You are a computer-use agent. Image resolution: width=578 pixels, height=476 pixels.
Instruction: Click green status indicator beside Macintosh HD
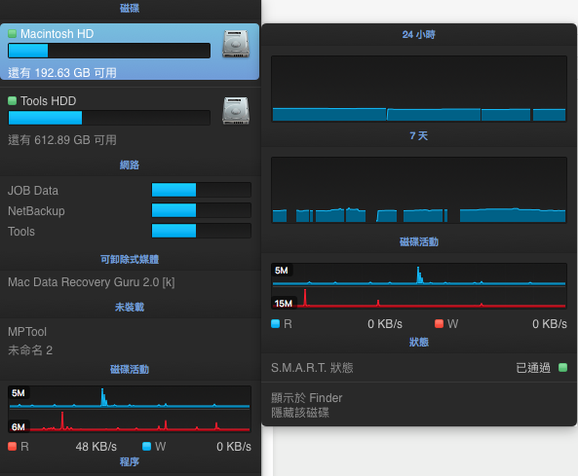12,33
